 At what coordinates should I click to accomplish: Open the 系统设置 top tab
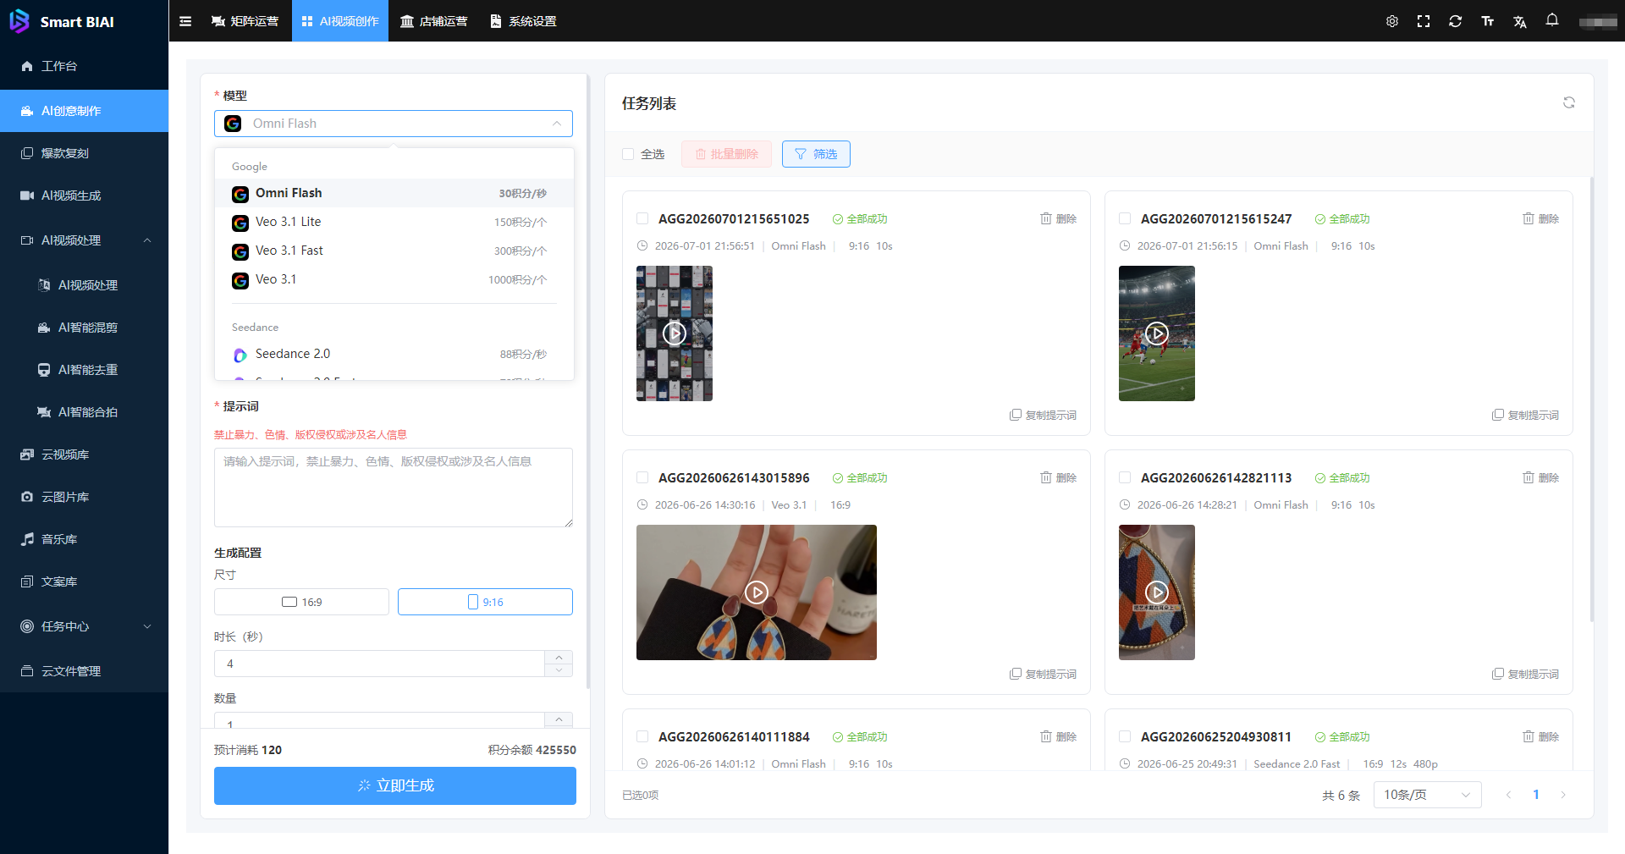523,21
